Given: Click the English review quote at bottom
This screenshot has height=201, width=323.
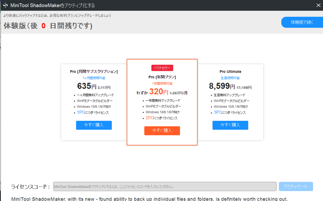Looking at the screenshot, I should [x=150, y=199].
